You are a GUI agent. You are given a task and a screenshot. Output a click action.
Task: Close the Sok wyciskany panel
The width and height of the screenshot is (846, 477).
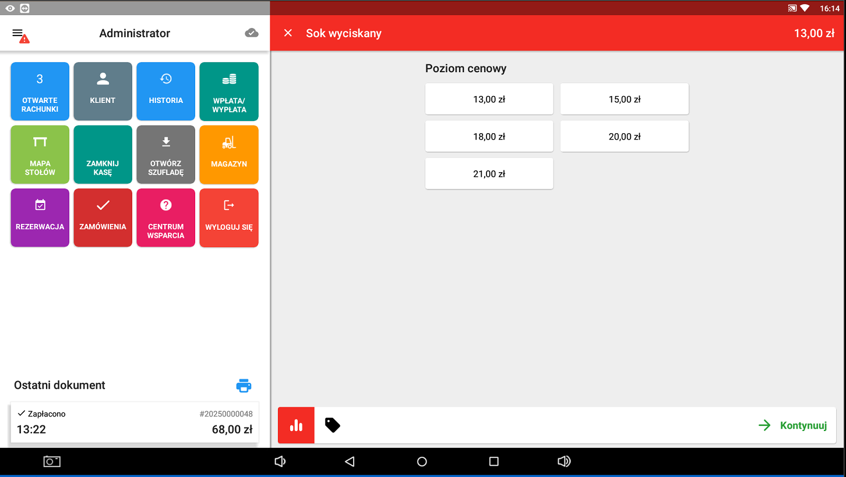click(288, 33)
